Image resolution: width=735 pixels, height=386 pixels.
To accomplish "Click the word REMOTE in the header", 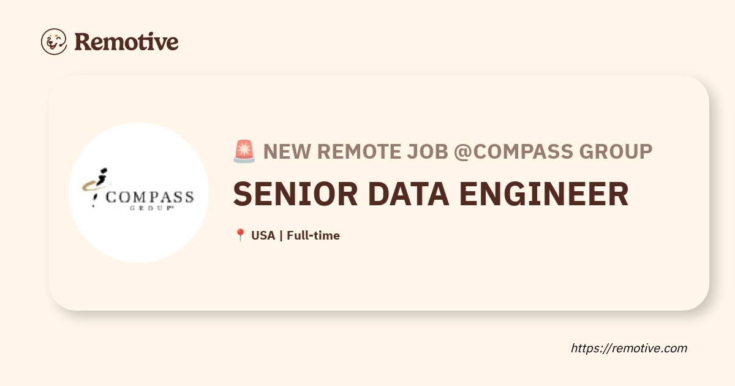I will click(355, 151).
